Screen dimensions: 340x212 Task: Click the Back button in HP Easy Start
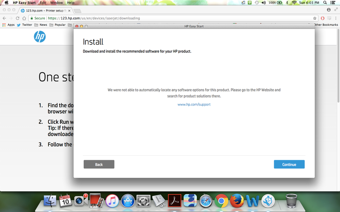(x=99, y=164)
